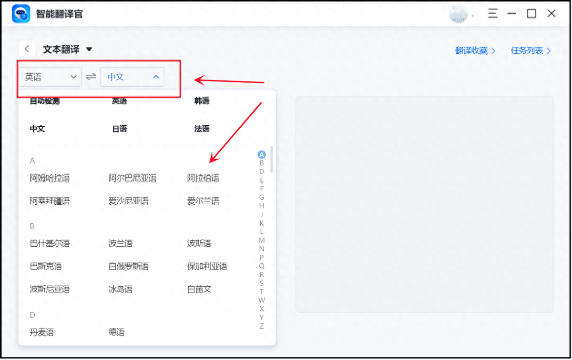The image size is (572, 360).
Task: Select 冰岛语 in the B section
Action: [120, 289]
